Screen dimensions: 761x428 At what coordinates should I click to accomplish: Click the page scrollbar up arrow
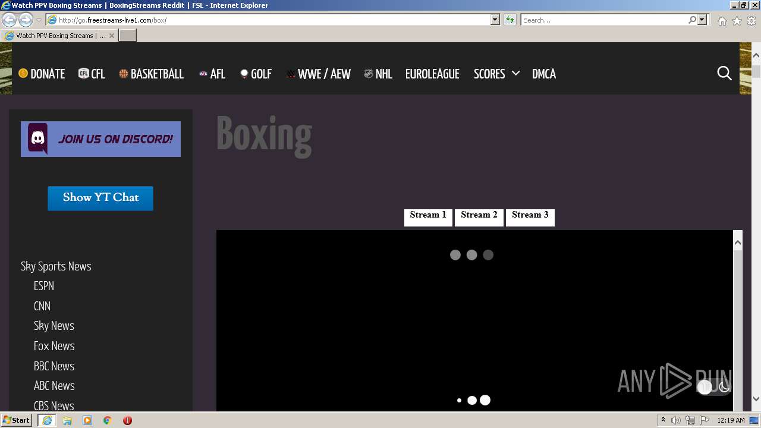tap(756, 55)
